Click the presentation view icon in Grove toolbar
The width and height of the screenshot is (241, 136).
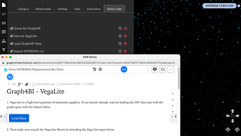(x=155, y=69)
